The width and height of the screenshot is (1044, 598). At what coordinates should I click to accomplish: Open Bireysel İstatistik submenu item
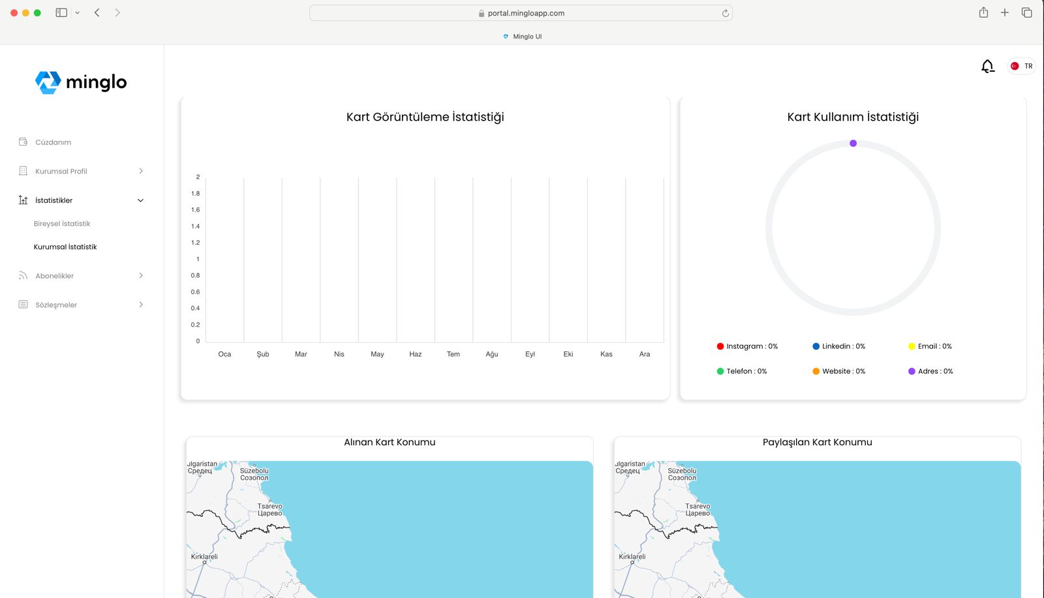coord(62,223)
